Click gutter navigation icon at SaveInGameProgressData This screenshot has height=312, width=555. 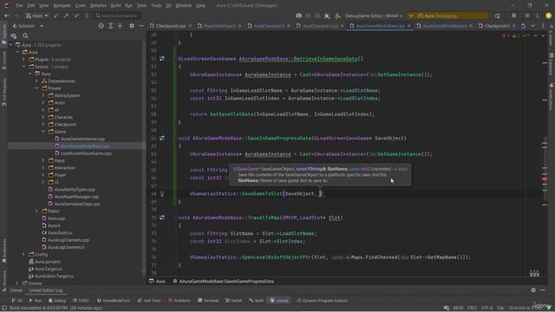click(x=162, y=139)
